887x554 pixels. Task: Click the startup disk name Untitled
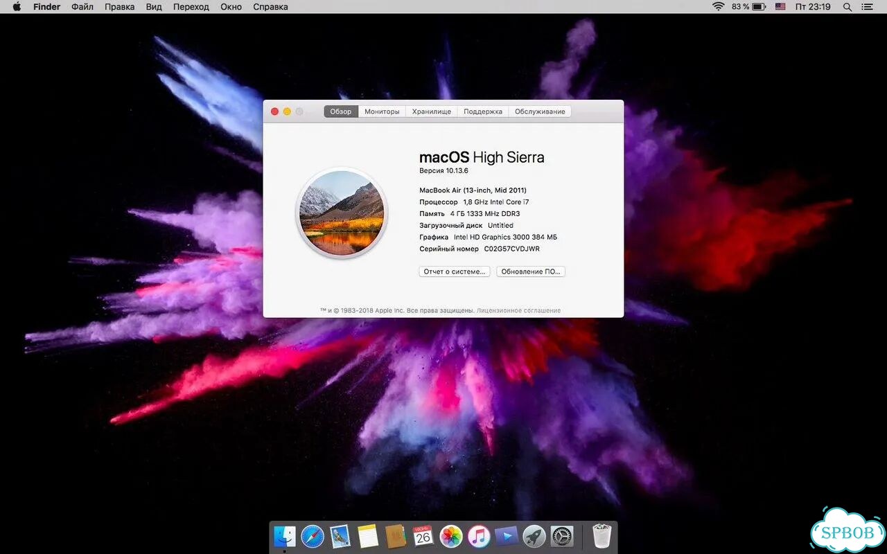tap(500, 225)
